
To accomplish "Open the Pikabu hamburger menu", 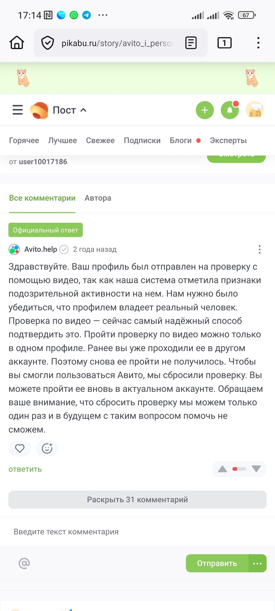I will click(x=18, y=110).
